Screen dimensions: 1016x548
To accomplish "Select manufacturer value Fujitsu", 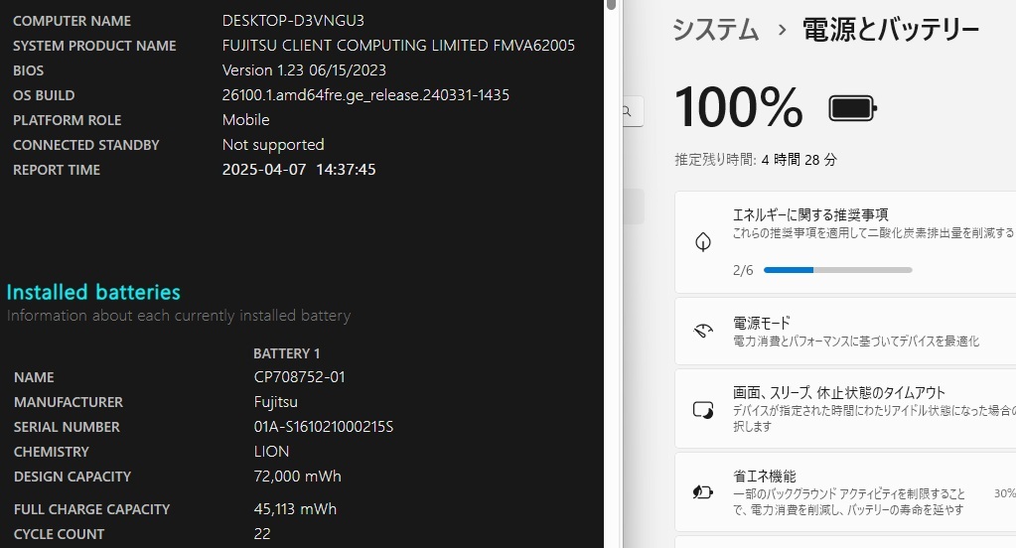I will tap(275, 402).
